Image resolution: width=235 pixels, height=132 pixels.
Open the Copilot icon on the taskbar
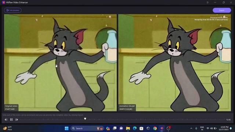point(108,128)
